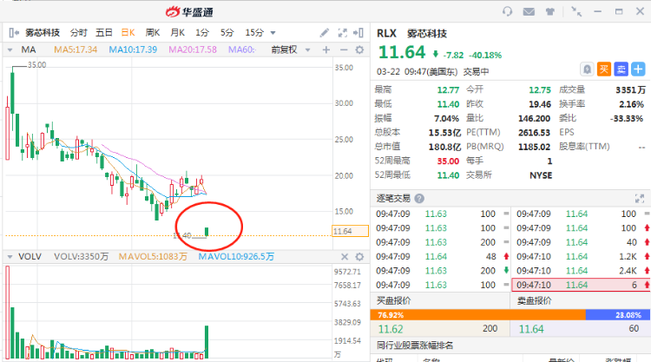
Task: Collapse the right side panel
Action: [358, 32]
